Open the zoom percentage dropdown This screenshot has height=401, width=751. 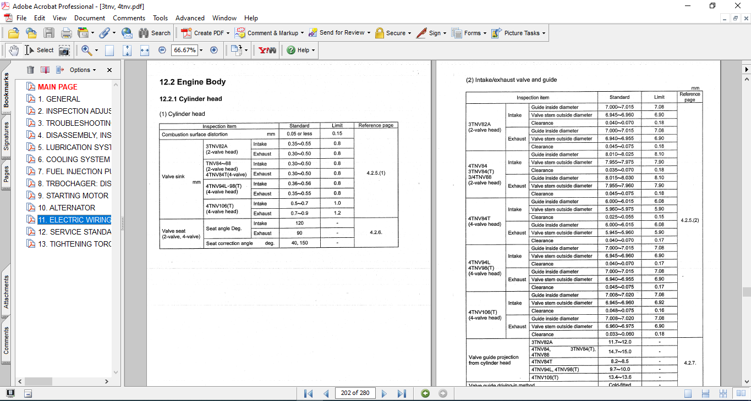(x=201, y=50)
